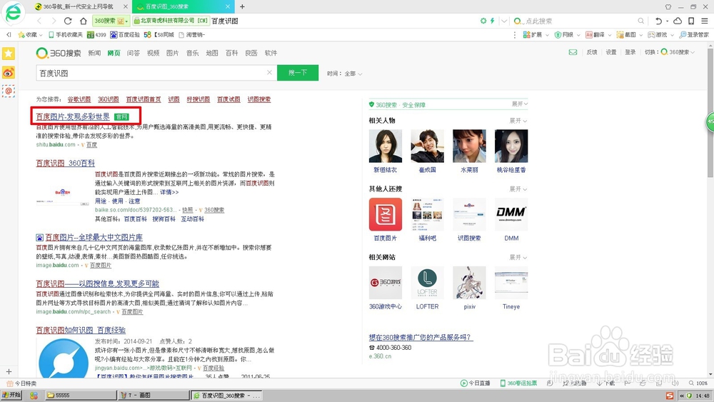714x402 pixels.
Task: Open the cloud sync icon
Action: 678,21
